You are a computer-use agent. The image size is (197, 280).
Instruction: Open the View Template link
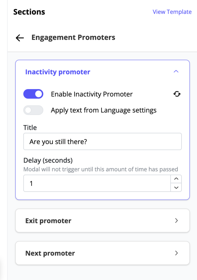172,12
